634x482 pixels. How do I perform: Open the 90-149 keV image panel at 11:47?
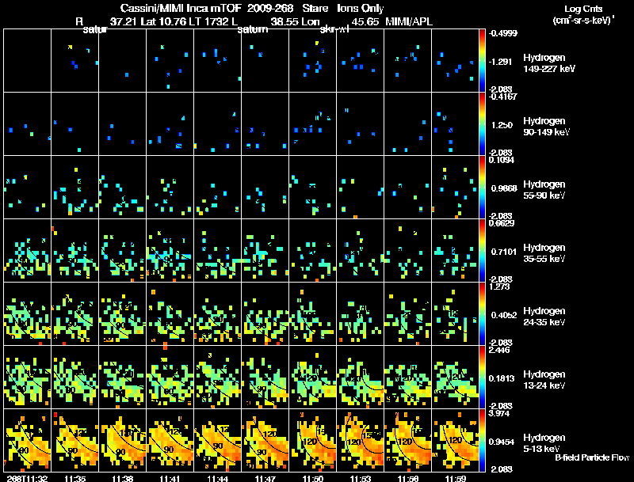[265, 124]
